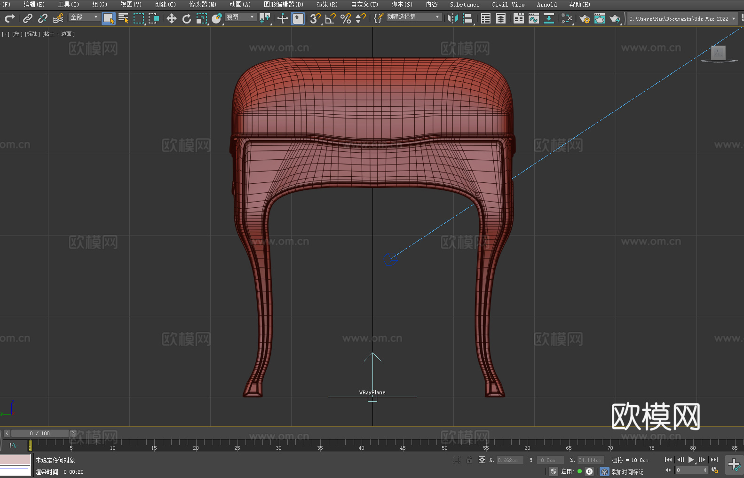The width and height of the screenshot is (744, 478).
Task: Click the Align tool icon
Action: (468, 18)
